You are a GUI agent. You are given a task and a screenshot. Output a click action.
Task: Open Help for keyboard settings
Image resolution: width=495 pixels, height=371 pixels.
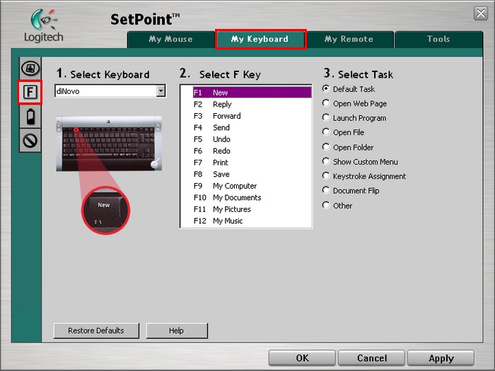tap(177, 331)
